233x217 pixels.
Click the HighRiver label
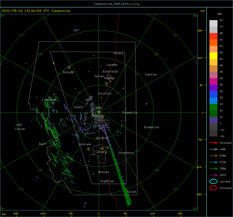(x=107, y=181)
